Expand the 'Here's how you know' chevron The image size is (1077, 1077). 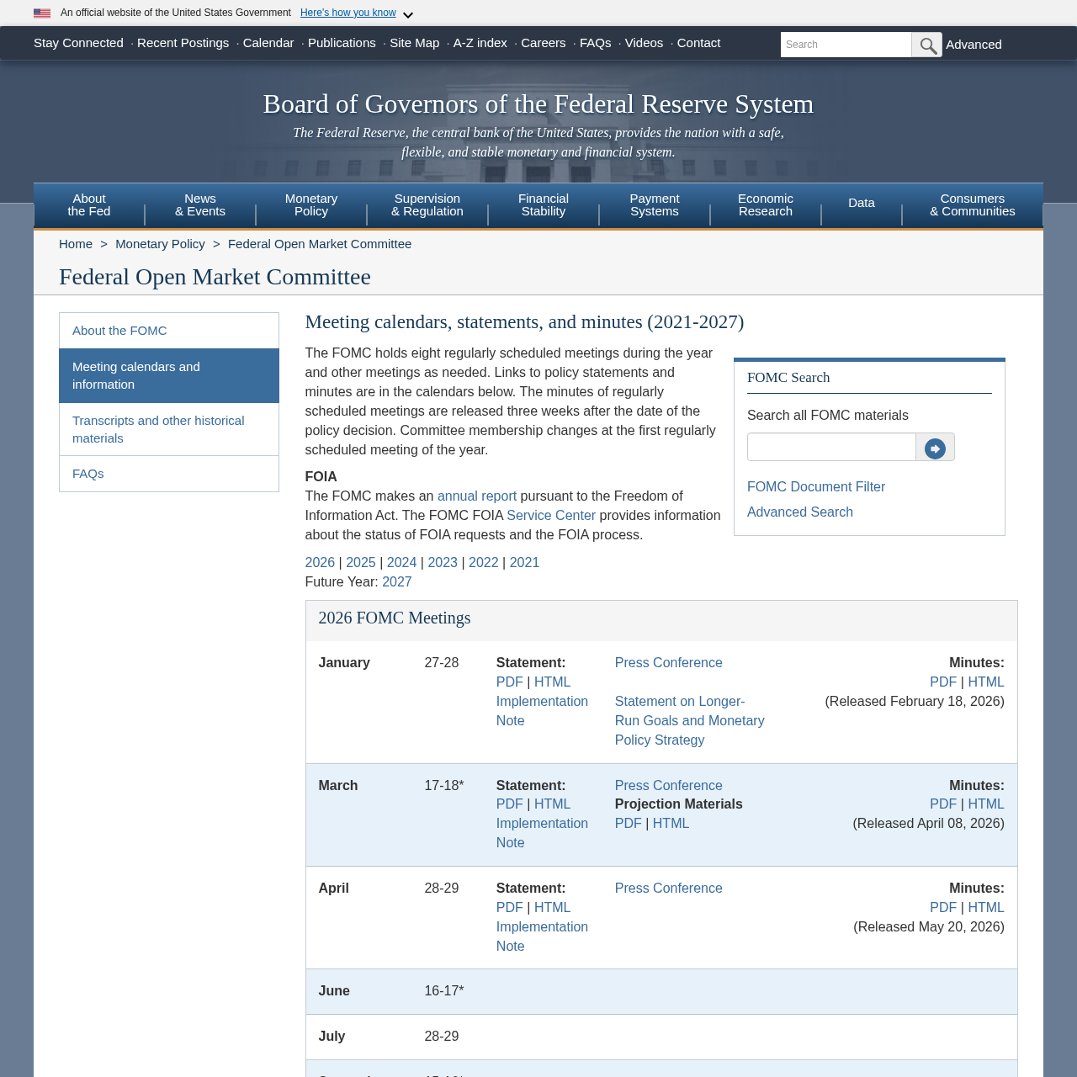(408, 15)
